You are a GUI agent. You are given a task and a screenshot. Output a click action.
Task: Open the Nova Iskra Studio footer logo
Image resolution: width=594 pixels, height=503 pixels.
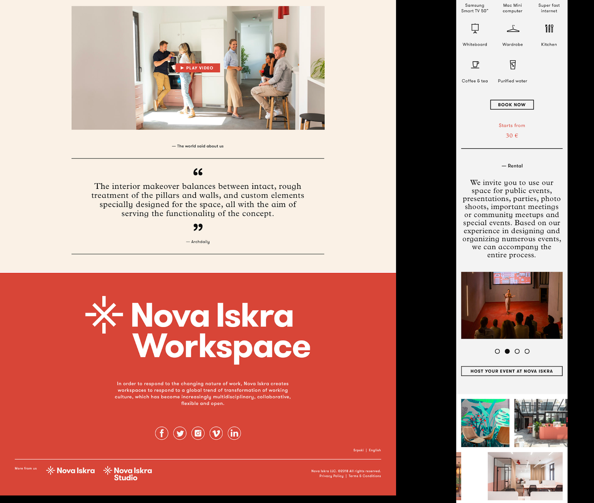[128, 474]
